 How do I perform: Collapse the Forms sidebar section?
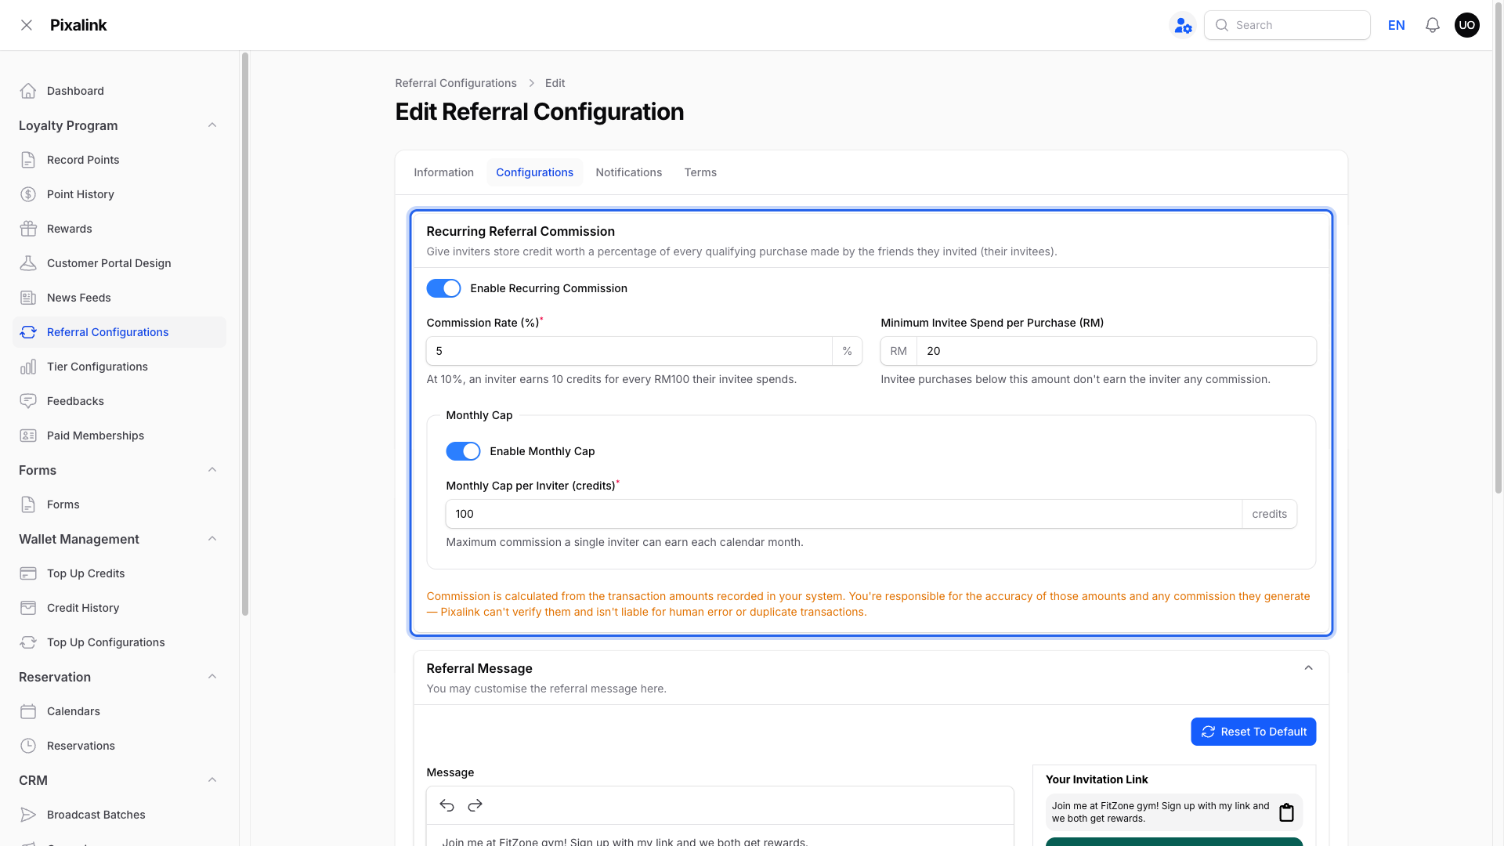[x=212, y=470]
